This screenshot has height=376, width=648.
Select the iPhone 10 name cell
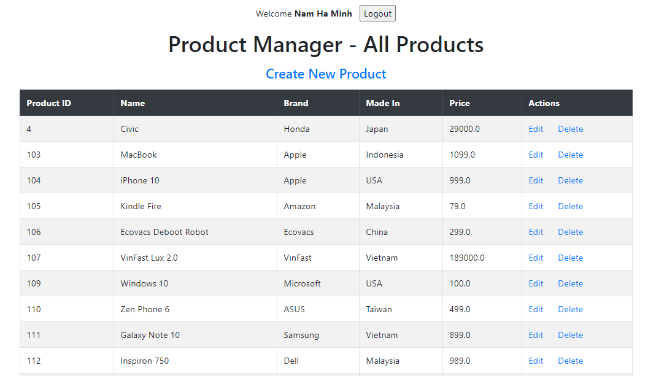(x=195, y=180)
